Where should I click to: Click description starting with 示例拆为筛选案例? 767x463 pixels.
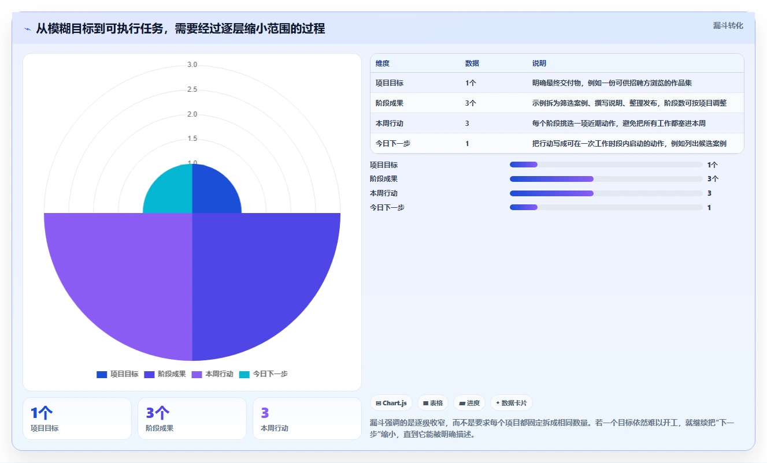[629, 103]
